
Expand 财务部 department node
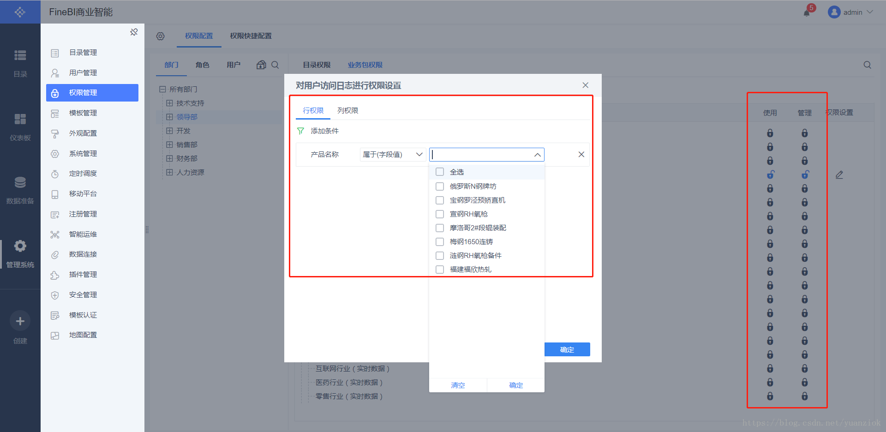[x=169, y=158]
